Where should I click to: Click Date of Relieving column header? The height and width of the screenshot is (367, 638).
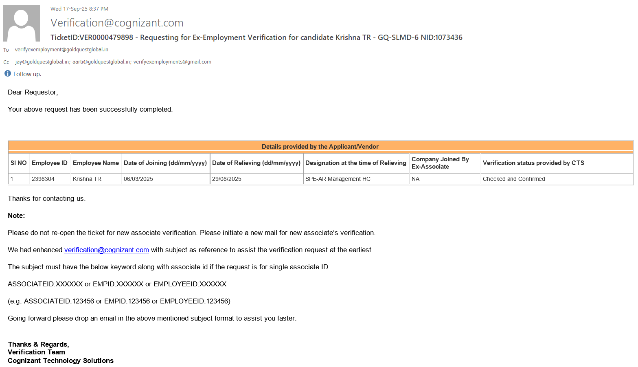point(256,163)
